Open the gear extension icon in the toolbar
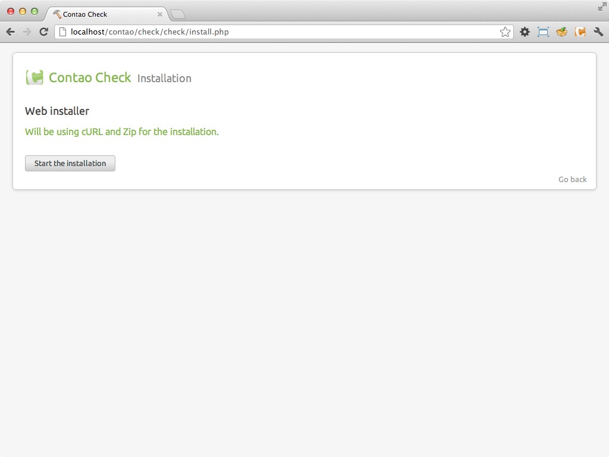Image resolution: width=609 pixels, height=457 pixels. click(525, 32)
